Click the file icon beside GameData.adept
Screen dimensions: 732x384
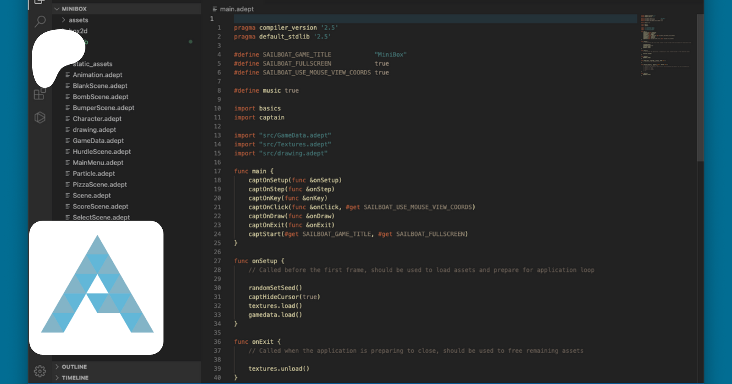tap(68, 141)
